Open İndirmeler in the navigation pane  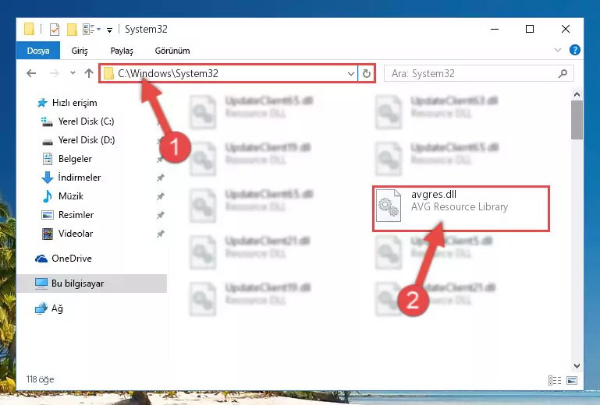pyautogui.click(x=80, y=178)
